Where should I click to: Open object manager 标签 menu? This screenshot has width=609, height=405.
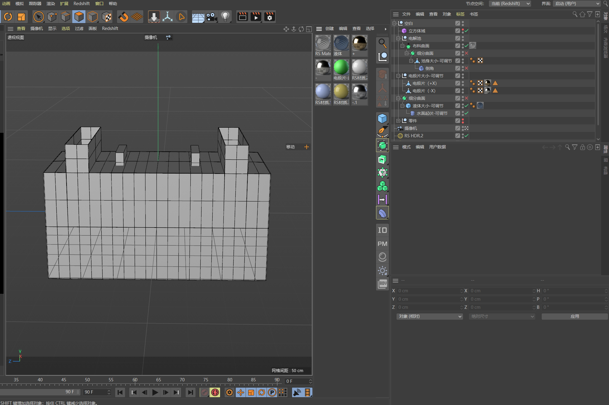coord(460,14)
